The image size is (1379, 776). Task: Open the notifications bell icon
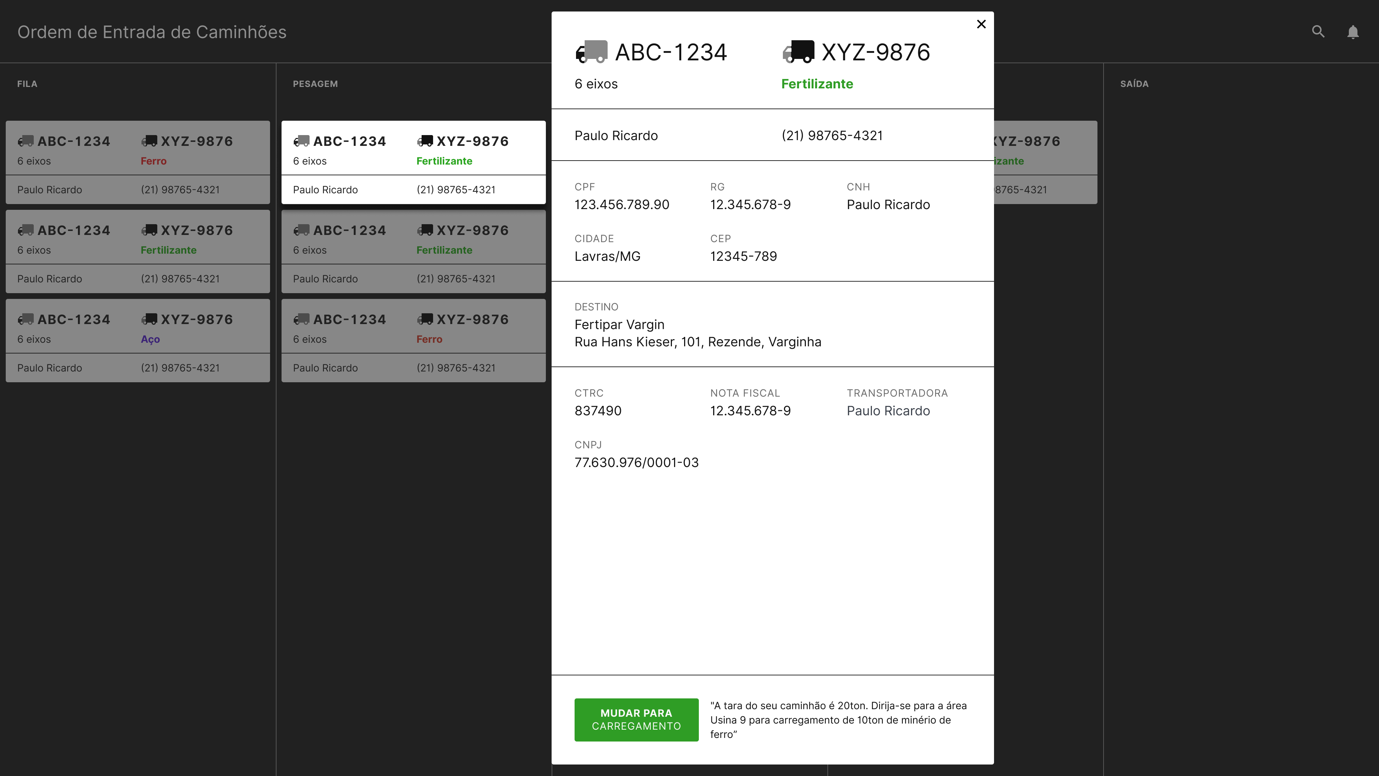1353,32
